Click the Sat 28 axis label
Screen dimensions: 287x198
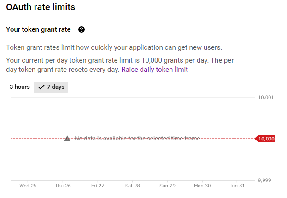132,186
